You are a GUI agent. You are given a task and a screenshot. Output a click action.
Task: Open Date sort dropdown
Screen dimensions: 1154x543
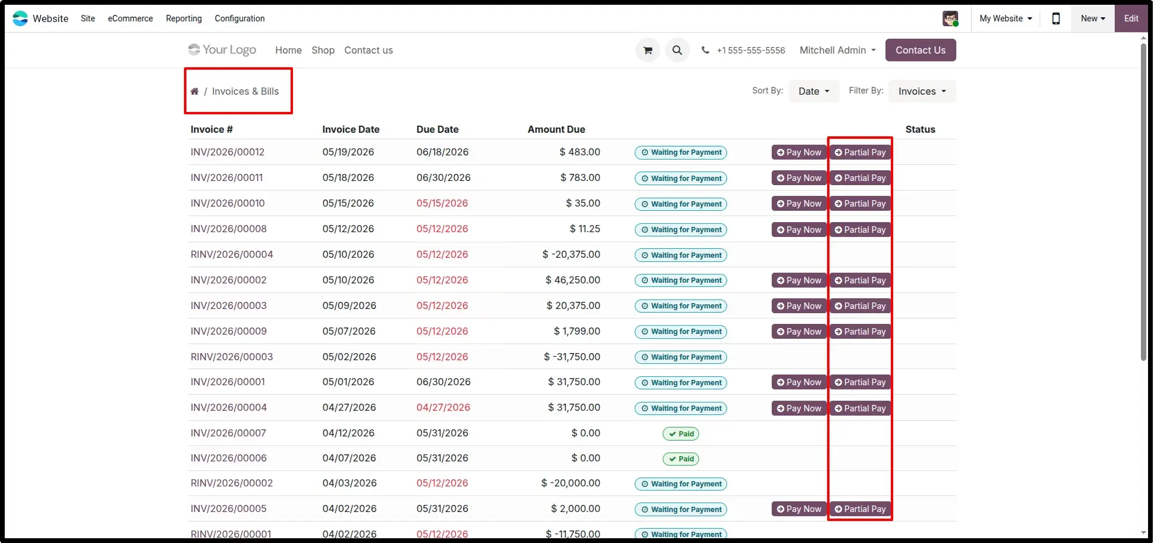click(x=813, y=92)
